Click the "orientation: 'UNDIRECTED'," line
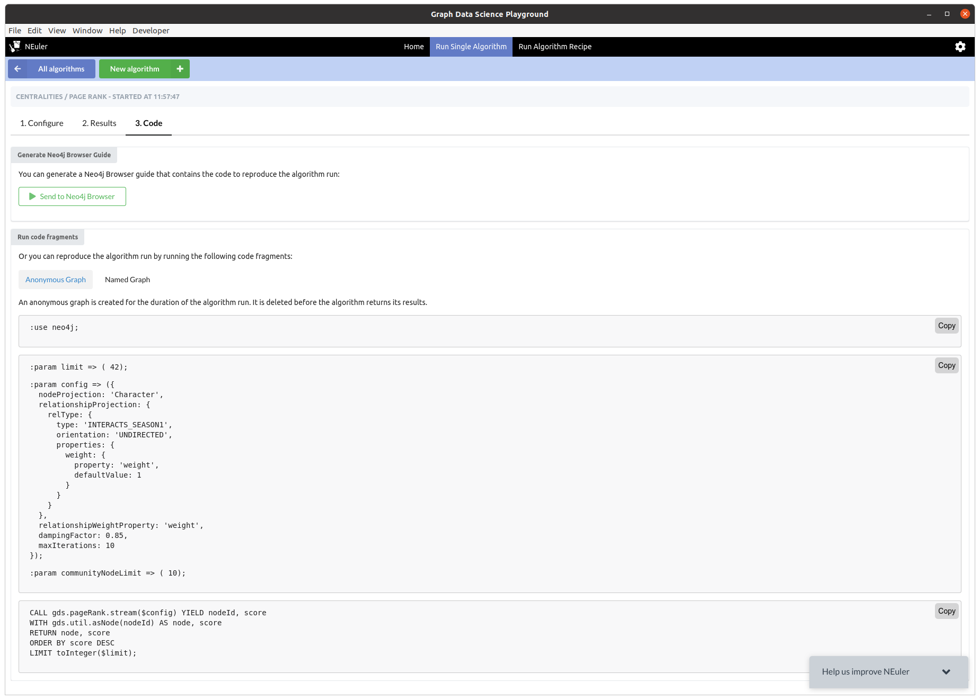The height and width of the screenshot is (700, 980). 114,435
